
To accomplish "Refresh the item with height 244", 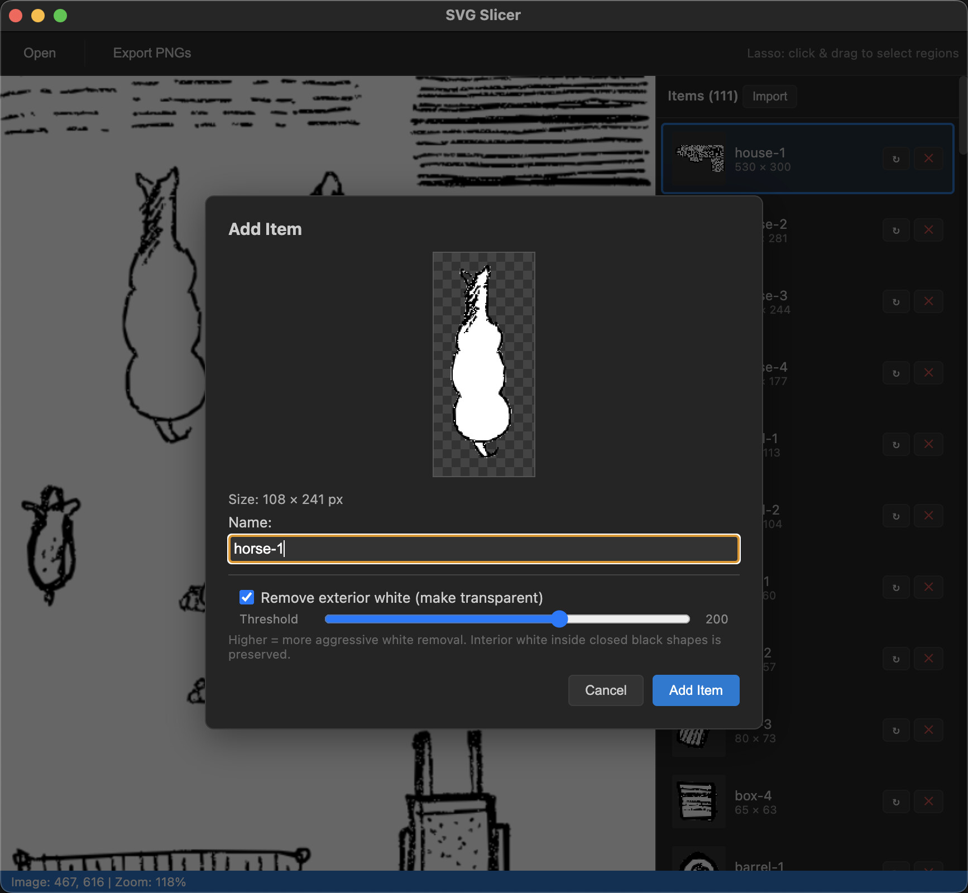I will (x=896, y=302).
